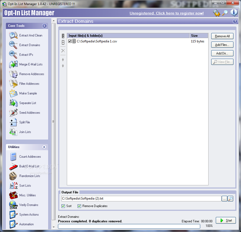
Task: Open the Extract IPs tool icon
Action: click(13, 55)
